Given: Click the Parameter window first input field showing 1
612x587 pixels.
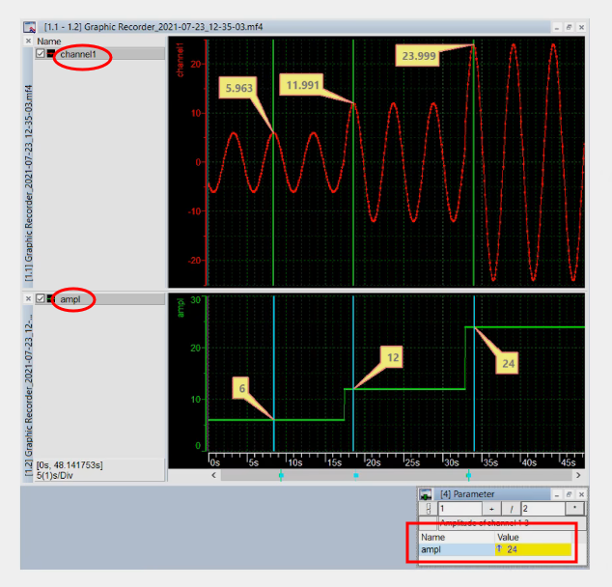Looking at the screenshot, I should tap(459, 509).
